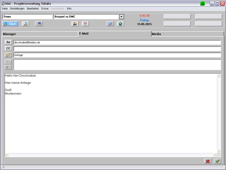Image resolution: width=226 pixels, height=170 pixels.
Task: Click the add attachment icon below the pencil
Action: (x=8, y=62)
